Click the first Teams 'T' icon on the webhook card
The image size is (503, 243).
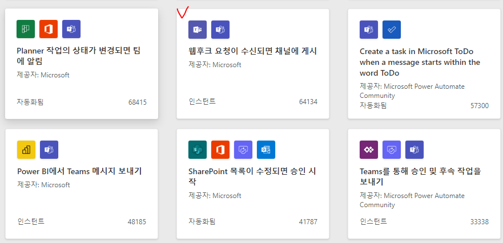198,30
